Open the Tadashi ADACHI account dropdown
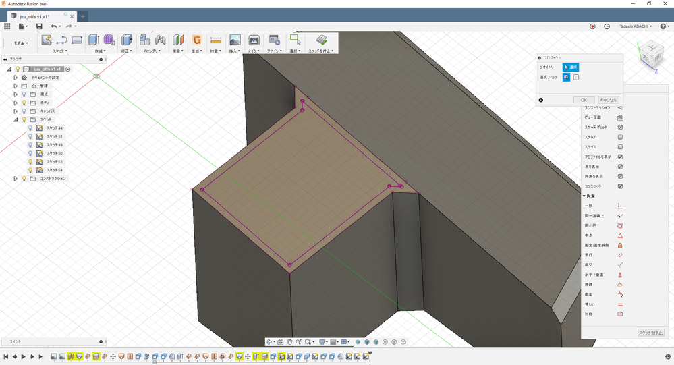The height and width of the screenshot is (365, 674). tap(636, 26)
